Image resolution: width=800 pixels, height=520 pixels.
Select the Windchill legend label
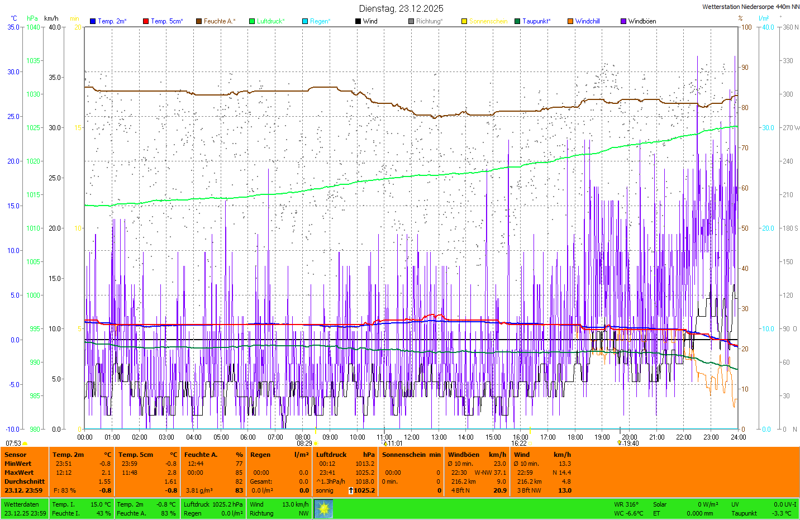coord(587,21)
